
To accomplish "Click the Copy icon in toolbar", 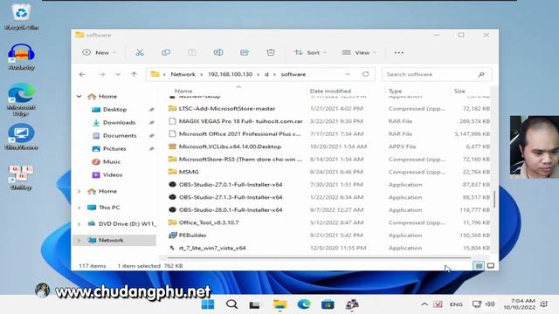I will (166, 52).
